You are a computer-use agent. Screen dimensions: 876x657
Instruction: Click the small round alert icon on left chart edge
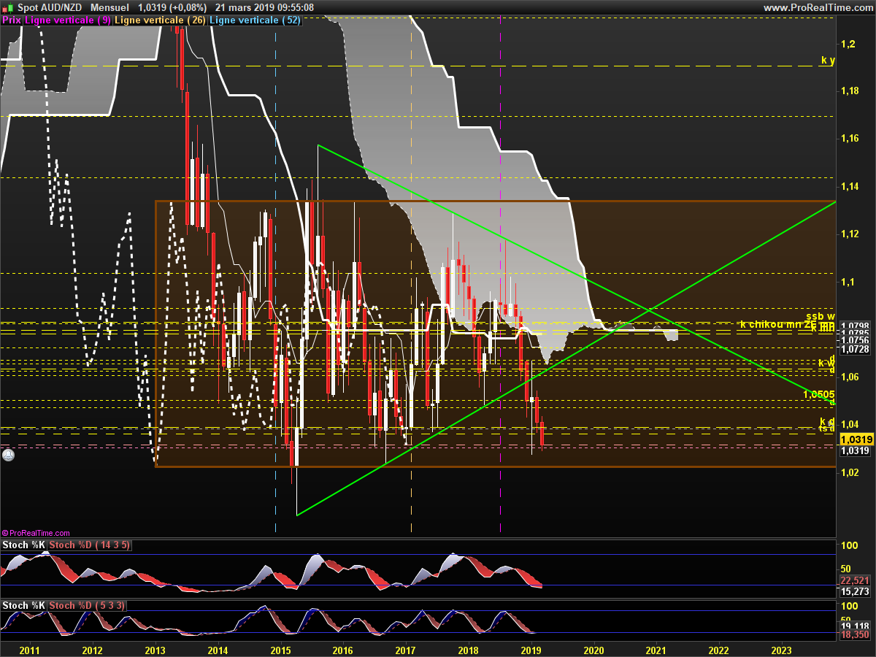(x=8, y=455)
